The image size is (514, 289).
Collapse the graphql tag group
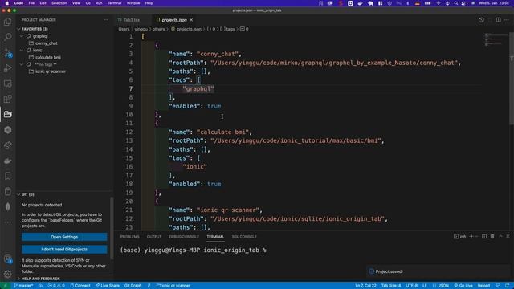pos(22,36)
